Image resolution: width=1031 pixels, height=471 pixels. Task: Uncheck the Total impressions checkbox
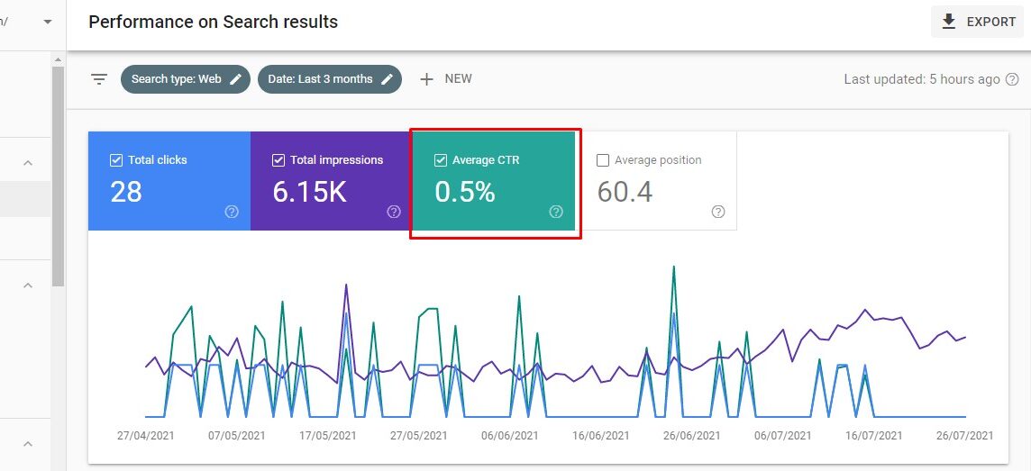coord(278,160)
